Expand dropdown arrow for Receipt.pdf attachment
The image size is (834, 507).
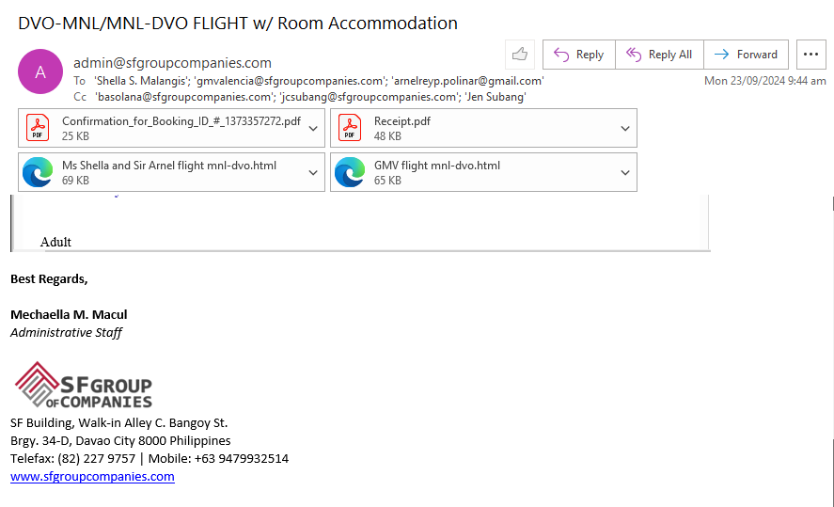pyautogui.click(x=625, y=128)
